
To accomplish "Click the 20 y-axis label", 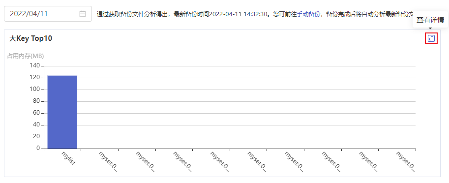I will click(37, 137).
